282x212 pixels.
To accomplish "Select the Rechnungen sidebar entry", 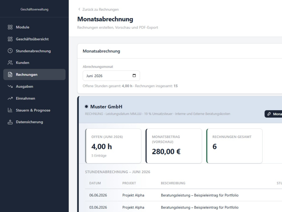I will click(34, 74).
